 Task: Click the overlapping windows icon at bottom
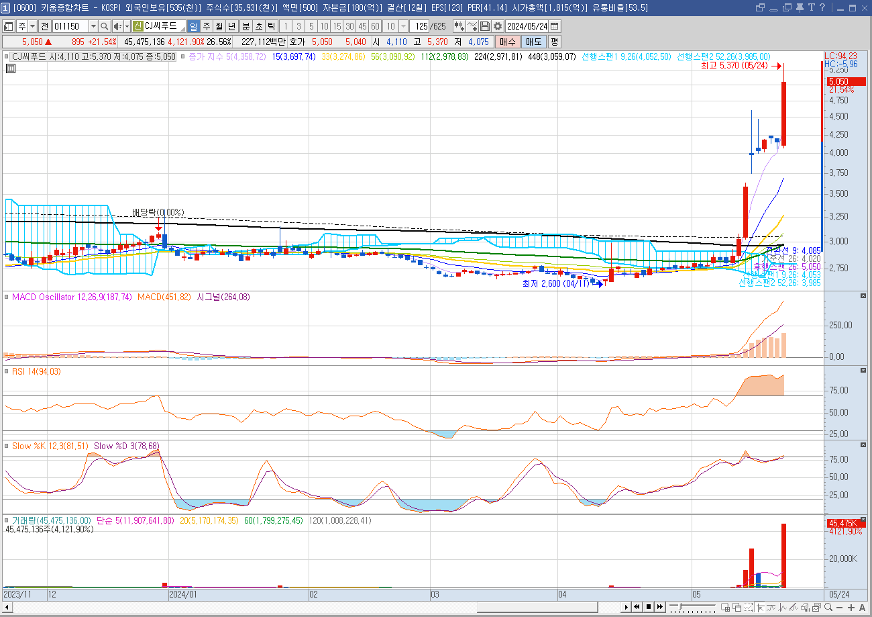pyautogui.click(x=737, y=607)
